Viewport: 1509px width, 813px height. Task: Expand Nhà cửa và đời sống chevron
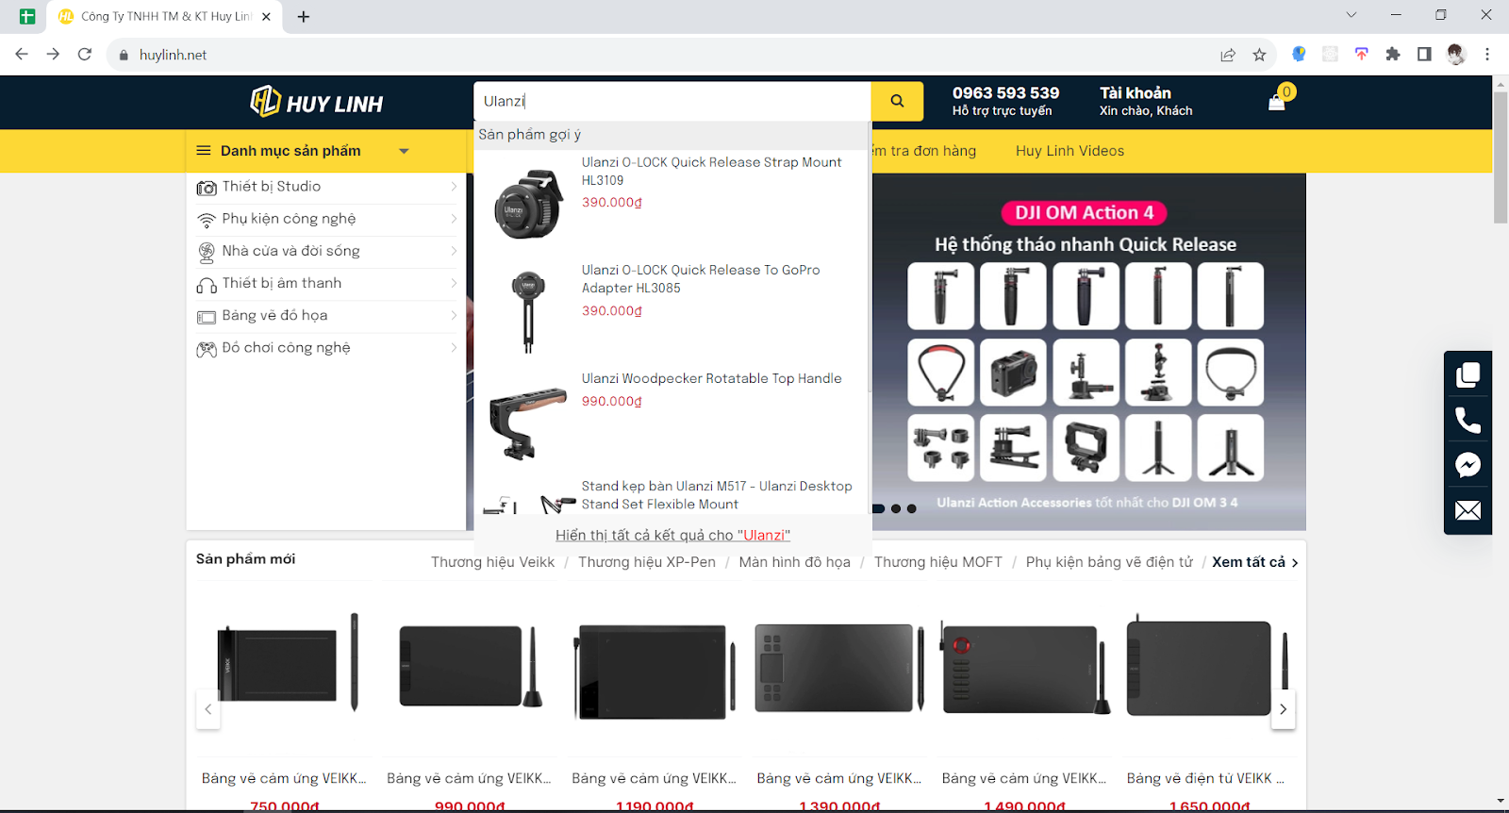(454, 251)
